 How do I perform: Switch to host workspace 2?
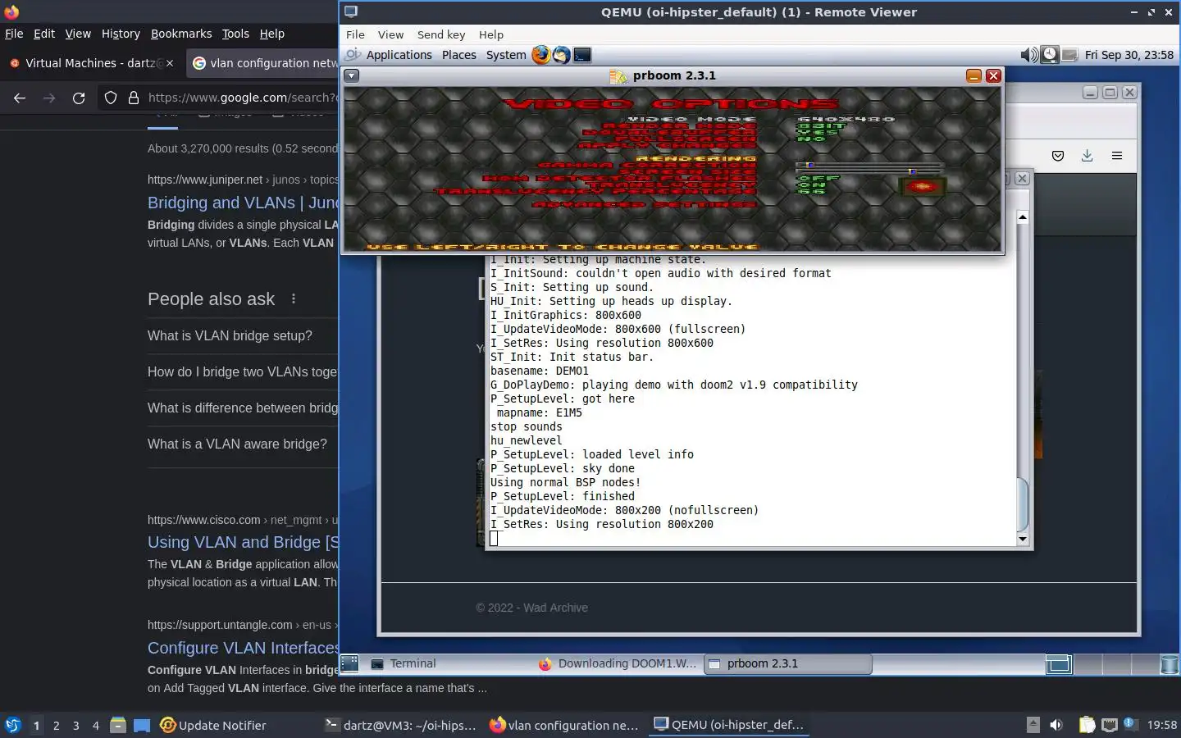[x=57, y=726]
